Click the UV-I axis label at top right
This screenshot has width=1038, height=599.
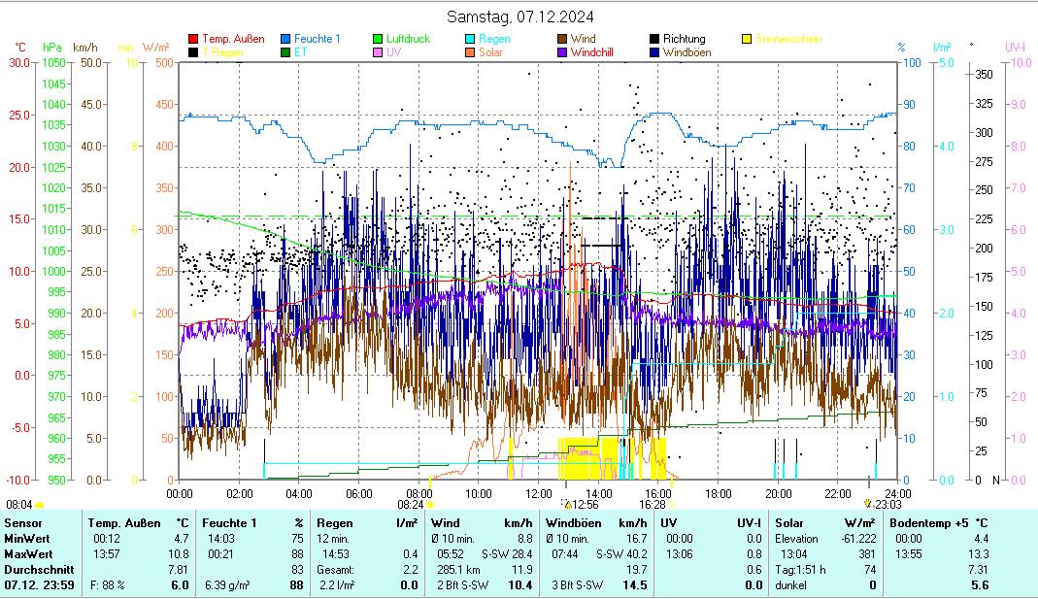pos(1015,47)
